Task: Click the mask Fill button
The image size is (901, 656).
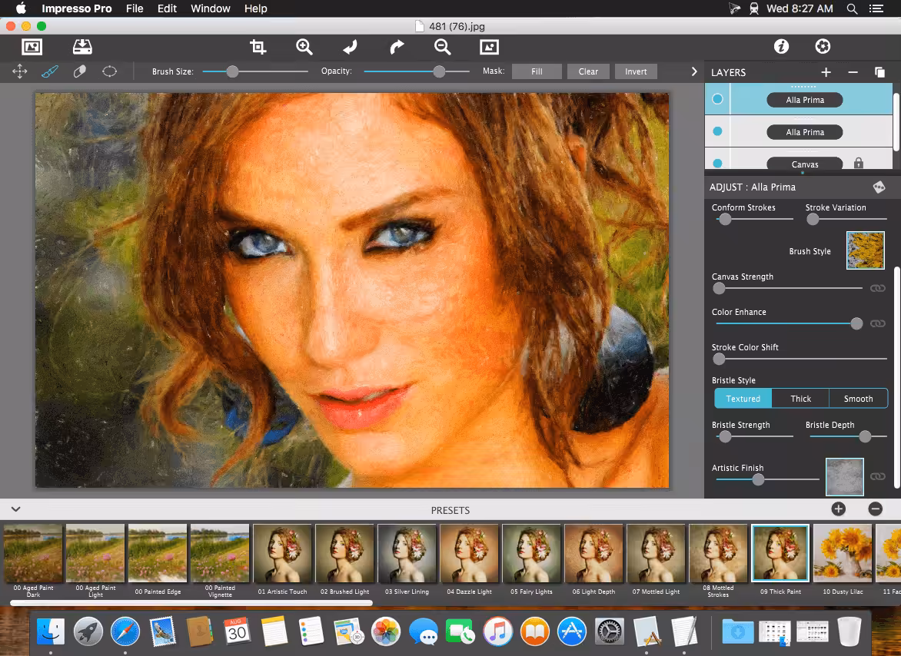Action: 537,71
